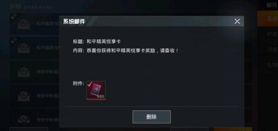Viewport: 278px width, 131px height.
Task: Open the 消息 tab in the sidebar
Action: (272, 49)
